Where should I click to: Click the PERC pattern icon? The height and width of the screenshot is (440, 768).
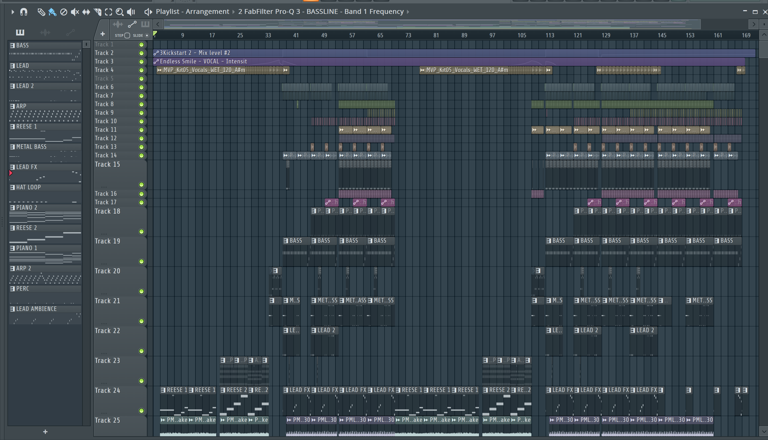click(x=12, y=289)
